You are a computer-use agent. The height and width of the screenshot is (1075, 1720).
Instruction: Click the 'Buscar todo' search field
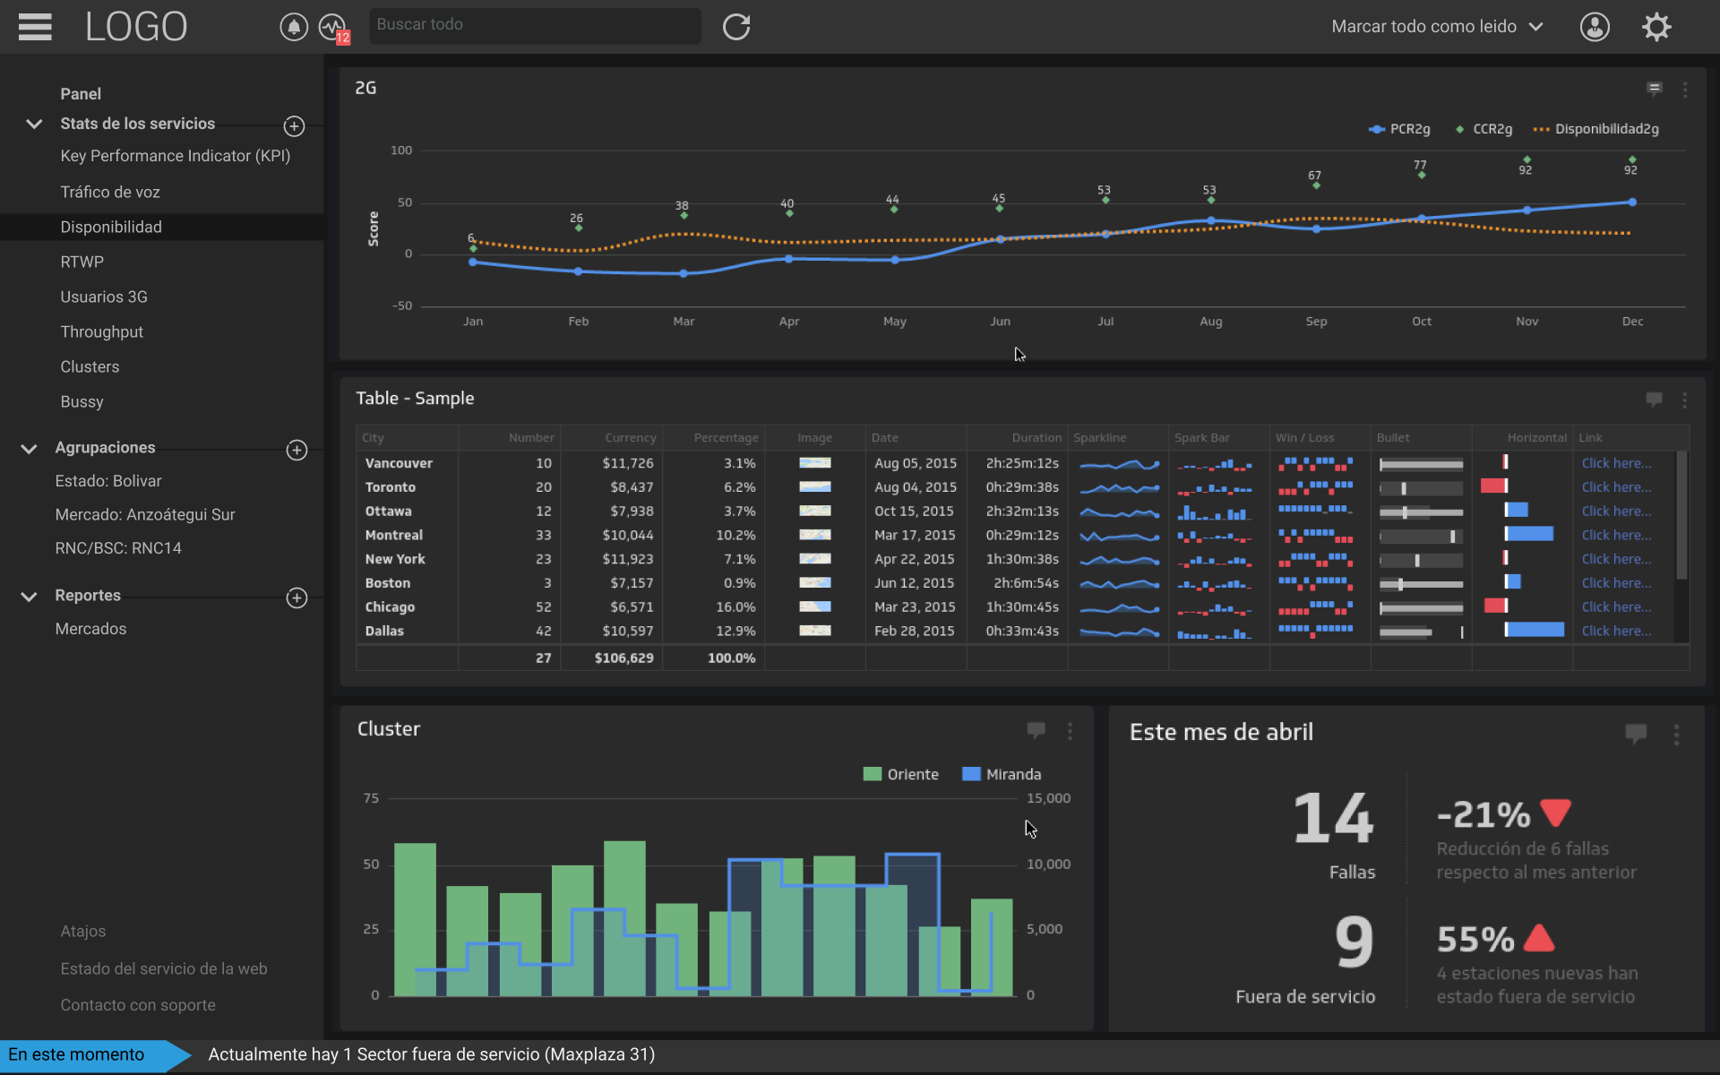coord(534,25)
